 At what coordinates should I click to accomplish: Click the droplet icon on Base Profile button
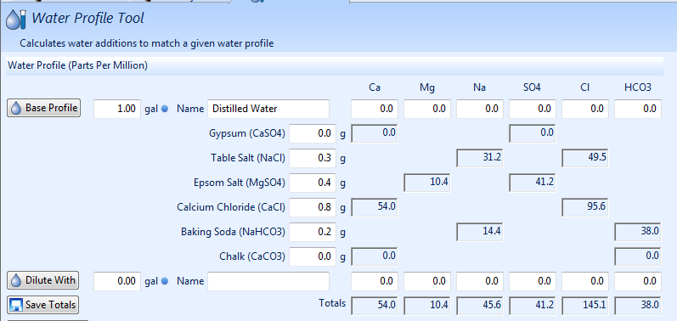pyautogui.click(x=16, y=108)
